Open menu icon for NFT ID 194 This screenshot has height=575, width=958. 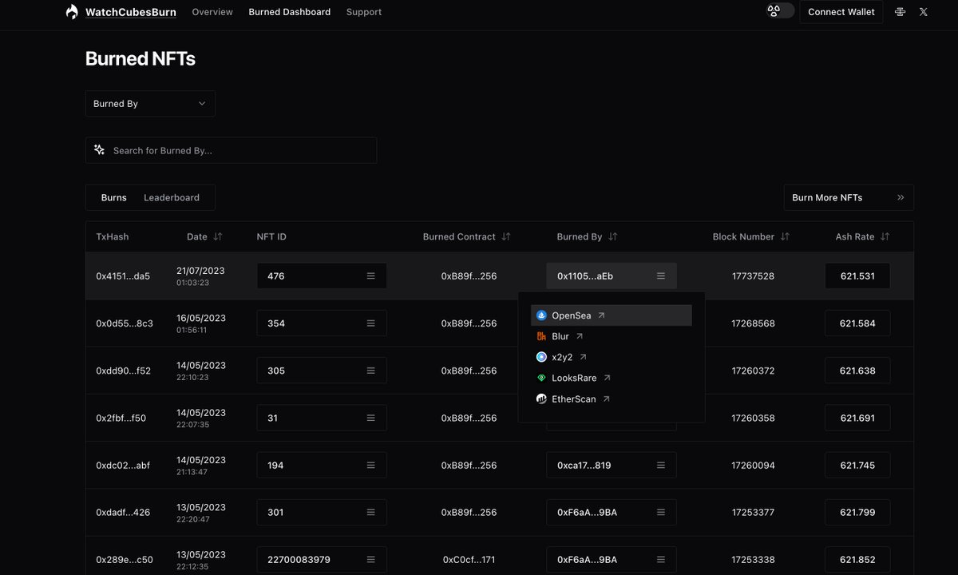tap(370, 466)
